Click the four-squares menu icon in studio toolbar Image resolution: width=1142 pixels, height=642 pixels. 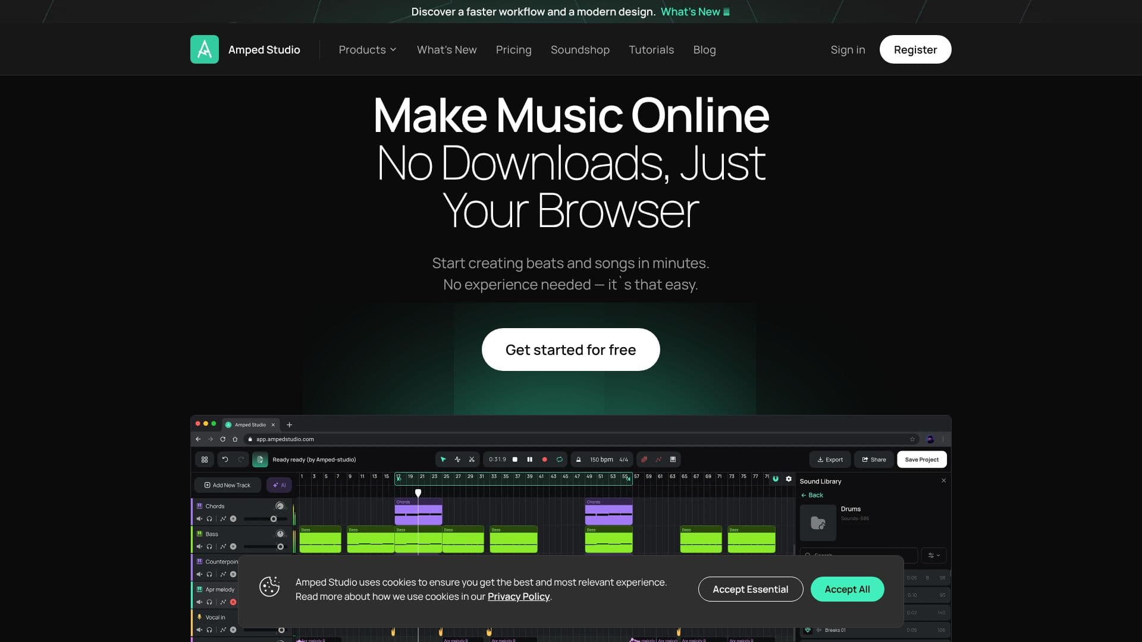coord(205,460)
